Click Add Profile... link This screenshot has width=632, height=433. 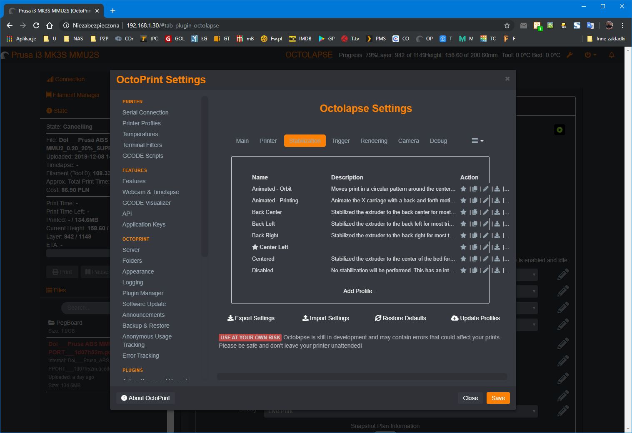click(x=360, y=291)
